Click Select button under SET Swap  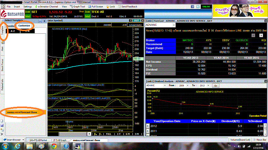28,16
